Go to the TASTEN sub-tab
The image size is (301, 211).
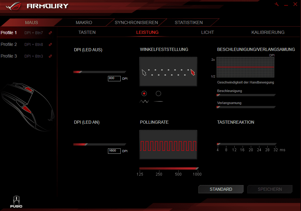[x=87, y=32]
